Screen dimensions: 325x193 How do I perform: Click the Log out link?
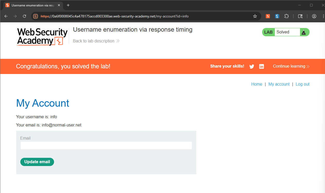[303, 84]
